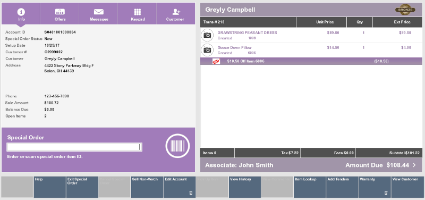The width and height of the screenshot is (425, 200).
Task: Open Amount Due $108.44 chevron
Action: 414,165
